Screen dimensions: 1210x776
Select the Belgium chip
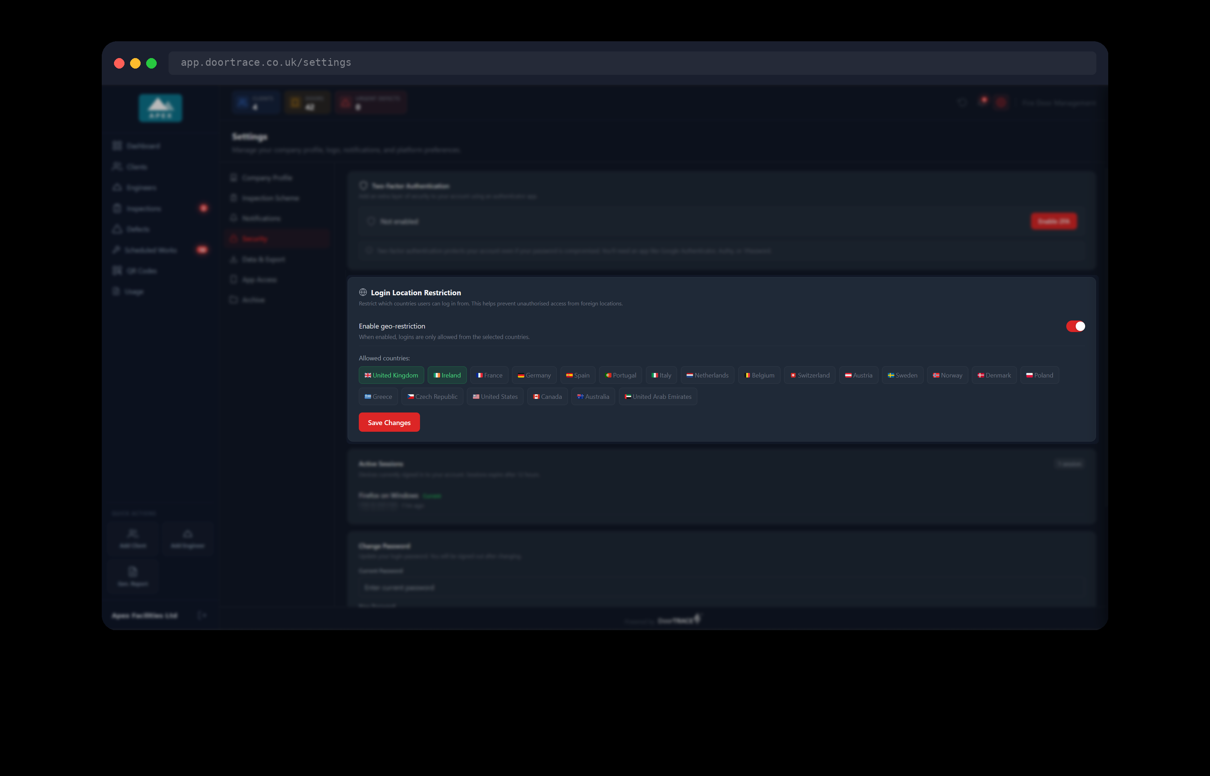tap(759, 375)
